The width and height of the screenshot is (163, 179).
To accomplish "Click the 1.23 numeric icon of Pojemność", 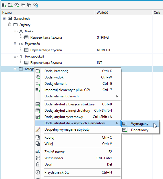I will pyautogui.click(x=21, y=44).
